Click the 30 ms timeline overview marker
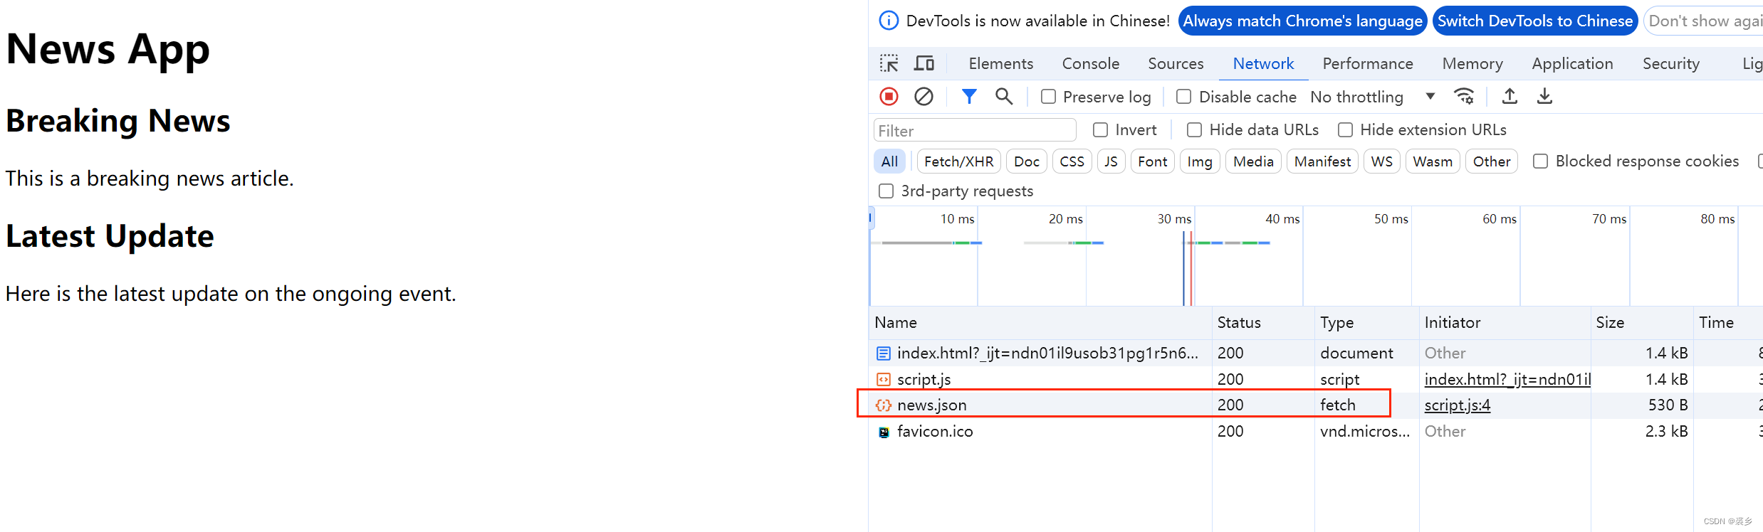Image resolution: width=1763 pixels, height=532 pixels. point(1174,219)
